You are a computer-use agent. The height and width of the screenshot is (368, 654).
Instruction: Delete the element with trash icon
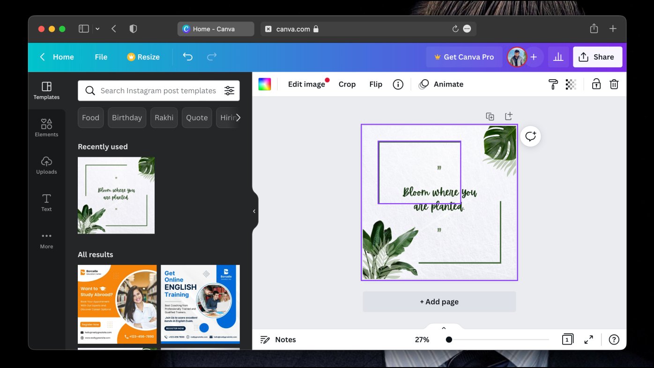pyautogui.click(x=614, y=84)
